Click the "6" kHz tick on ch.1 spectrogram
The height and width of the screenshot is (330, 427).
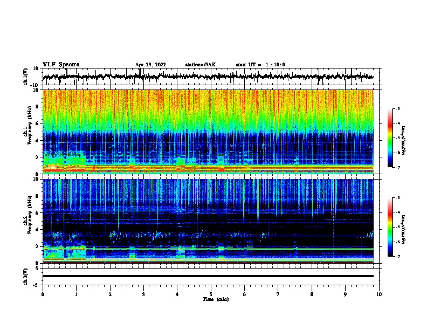38,124
